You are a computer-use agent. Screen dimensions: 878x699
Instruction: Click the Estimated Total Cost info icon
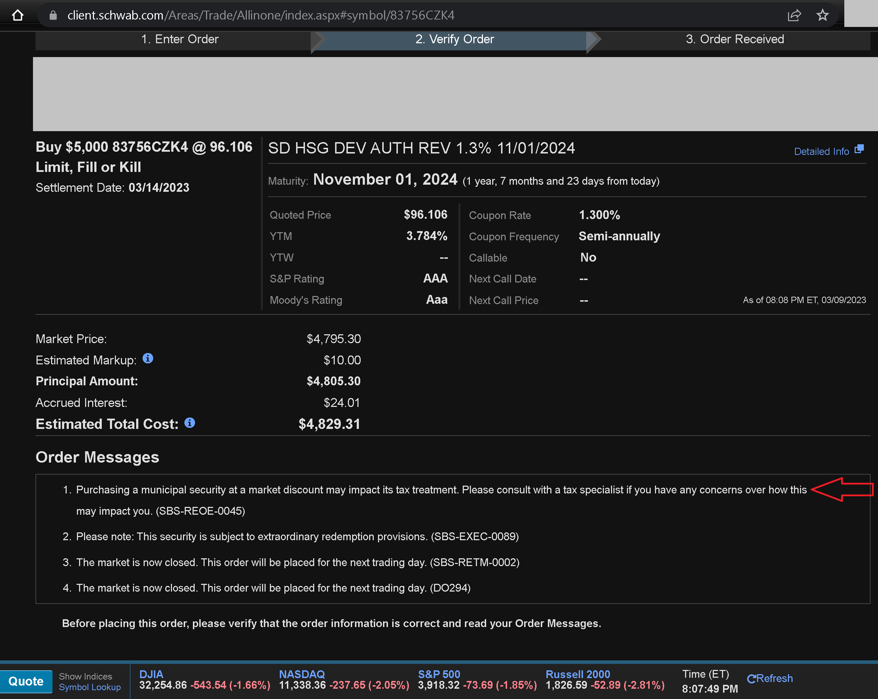pyautogui.click(x=190, y=423)
